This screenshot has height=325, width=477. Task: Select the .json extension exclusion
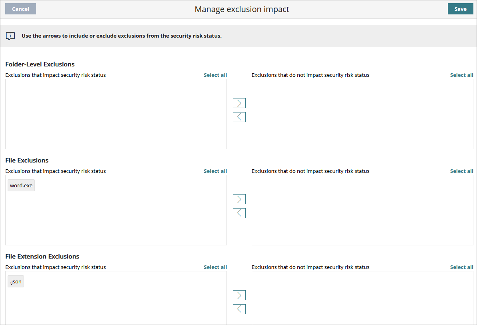coord(16,282)
